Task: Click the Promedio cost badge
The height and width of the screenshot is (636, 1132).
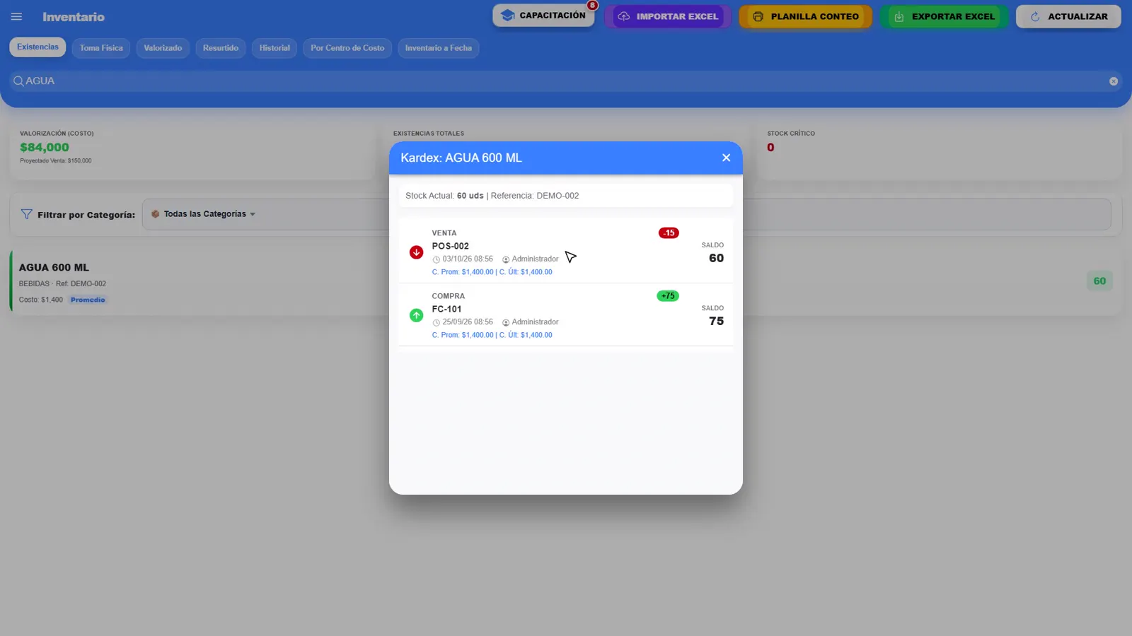Action: point(88,300)
